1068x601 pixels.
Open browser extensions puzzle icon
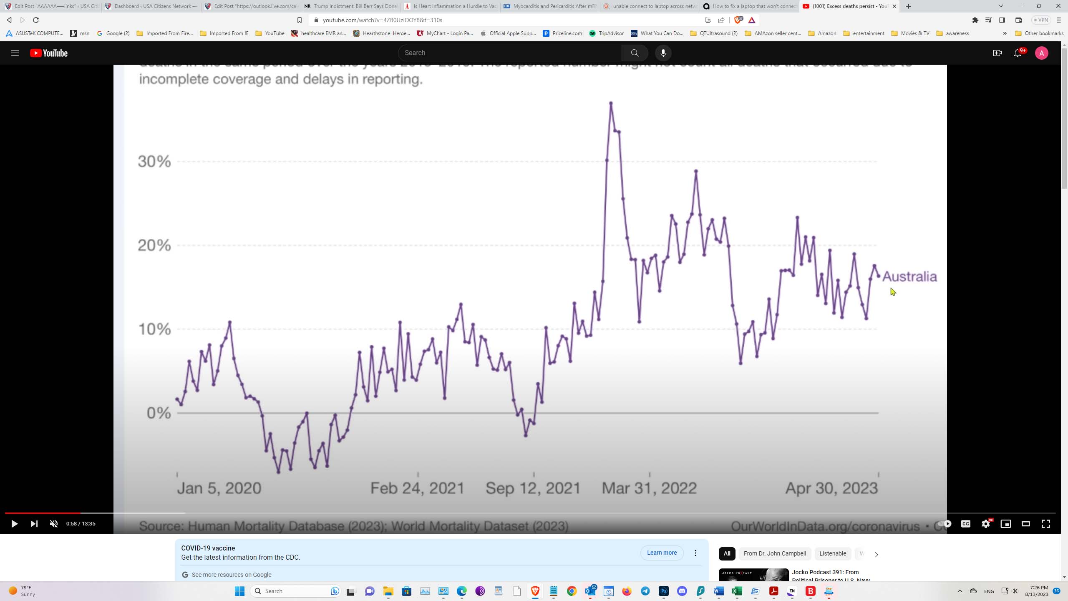[x=975, y=20]
